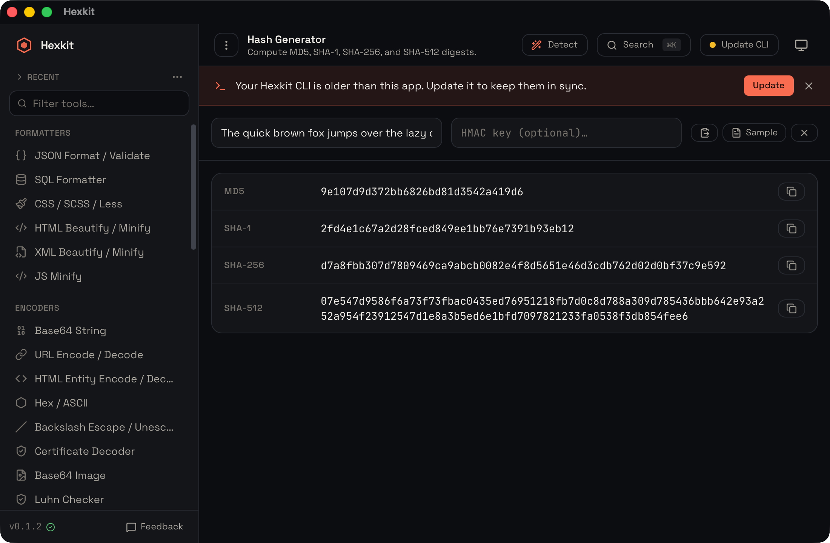Click the SHA-1 digest value text
The image size is (830, 543).
(x=447, y=229)
